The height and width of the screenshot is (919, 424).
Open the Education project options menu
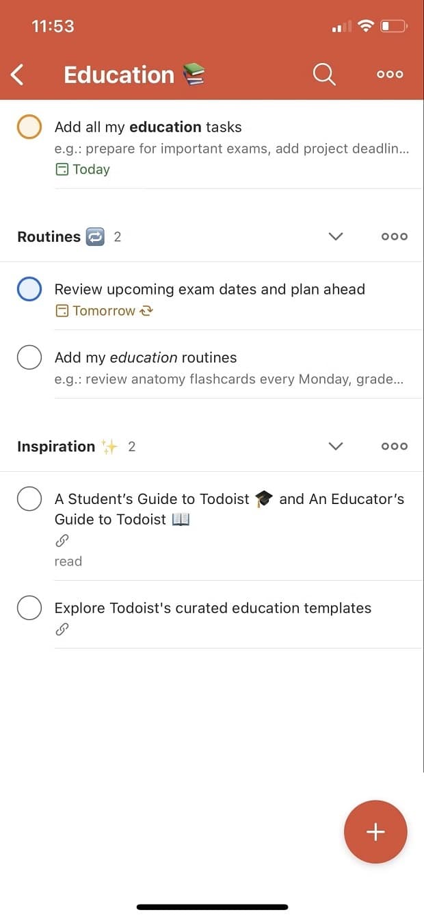click(x=389, y=74)
